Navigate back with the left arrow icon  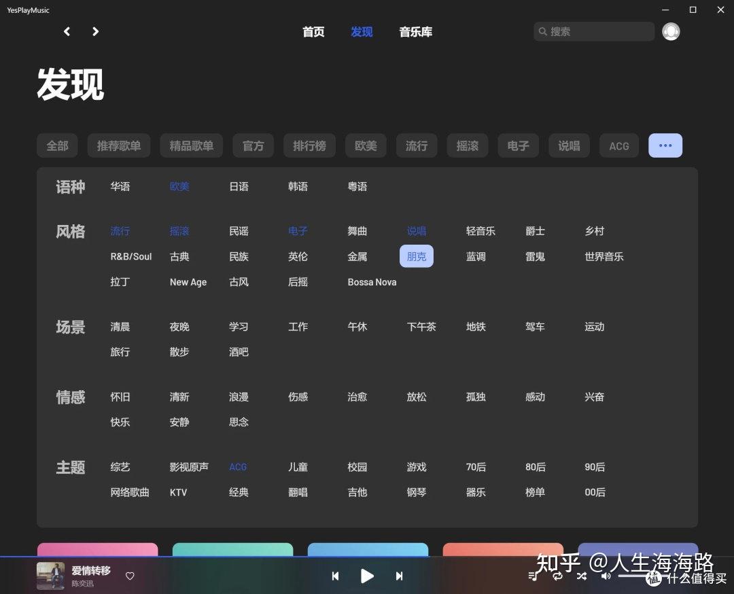(66, 31)
